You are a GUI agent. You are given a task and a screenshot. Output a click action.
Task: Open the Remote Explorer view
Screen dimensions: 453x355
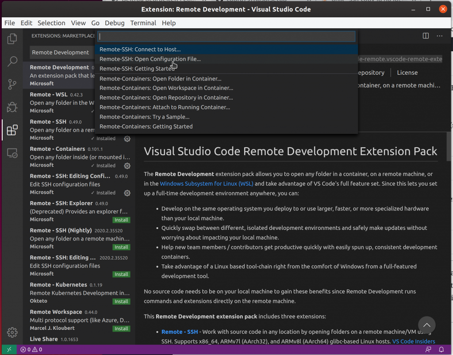click(x=12, y=153)
